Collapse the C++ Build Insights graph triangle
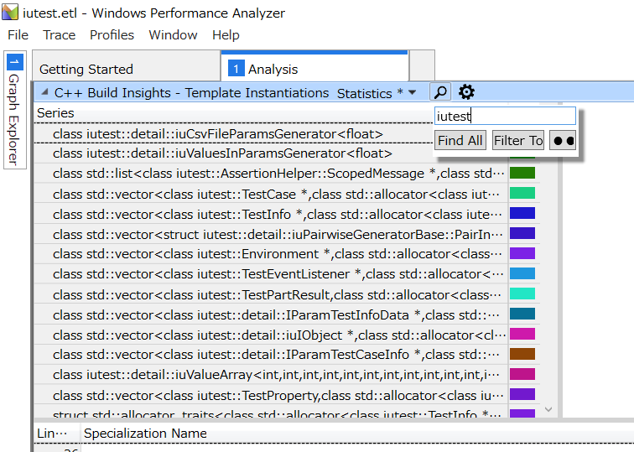The height and width of the screenshot is (452, 634). [45, 91]
